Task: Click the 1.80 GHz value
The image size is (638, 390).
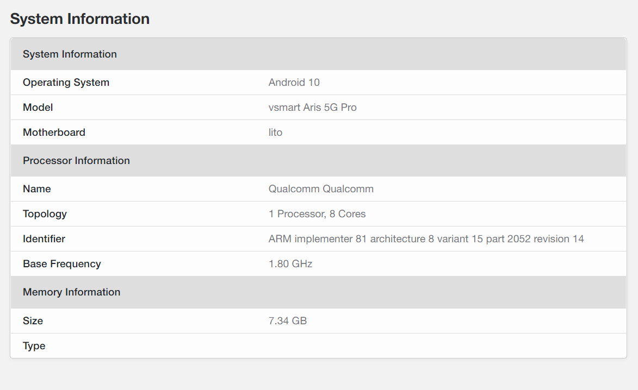Action: (290, 264)
